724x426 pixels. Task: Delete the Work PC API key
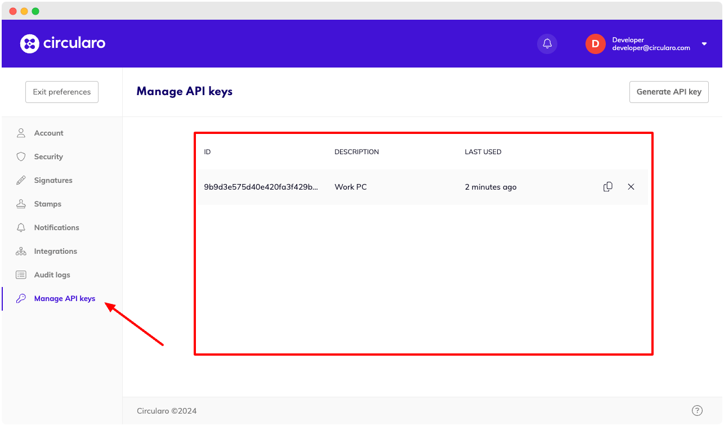click(x=631, y=186)
